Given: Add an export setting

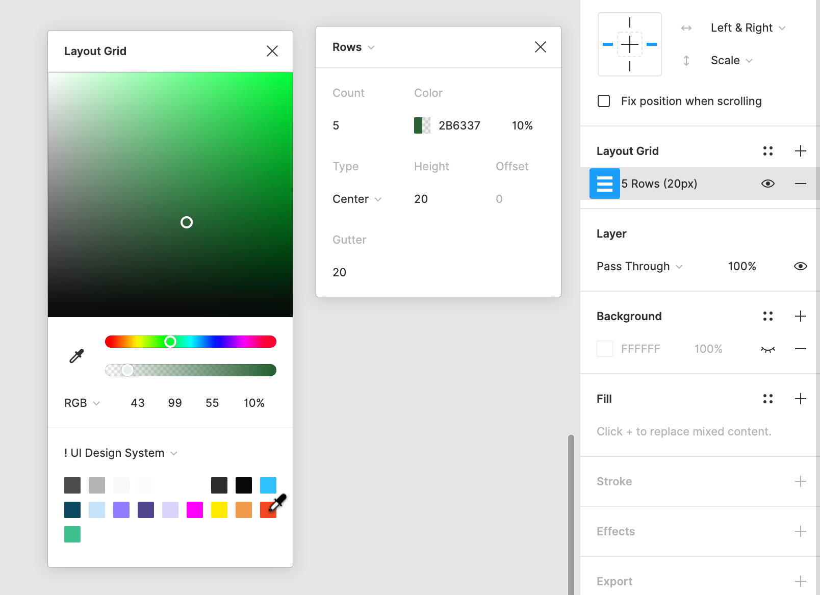Looking at the screenshot, I should [x=801, y=581].
